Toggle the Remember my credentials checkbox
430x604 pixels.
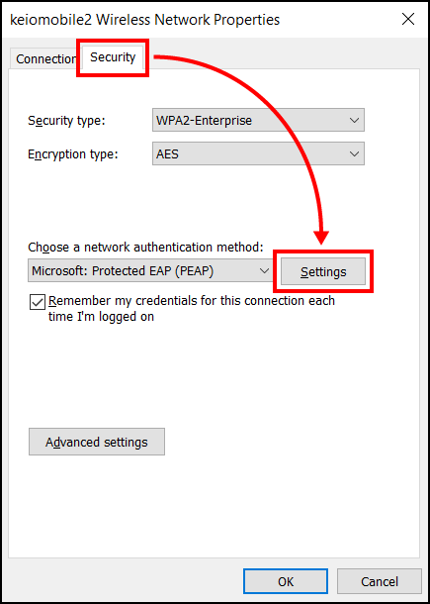tap(37, 302)
